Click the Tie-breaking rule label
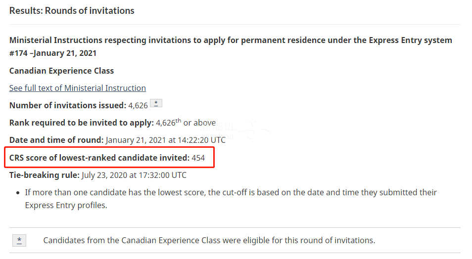Screen dimensions: 472x259 pos(44,175)
